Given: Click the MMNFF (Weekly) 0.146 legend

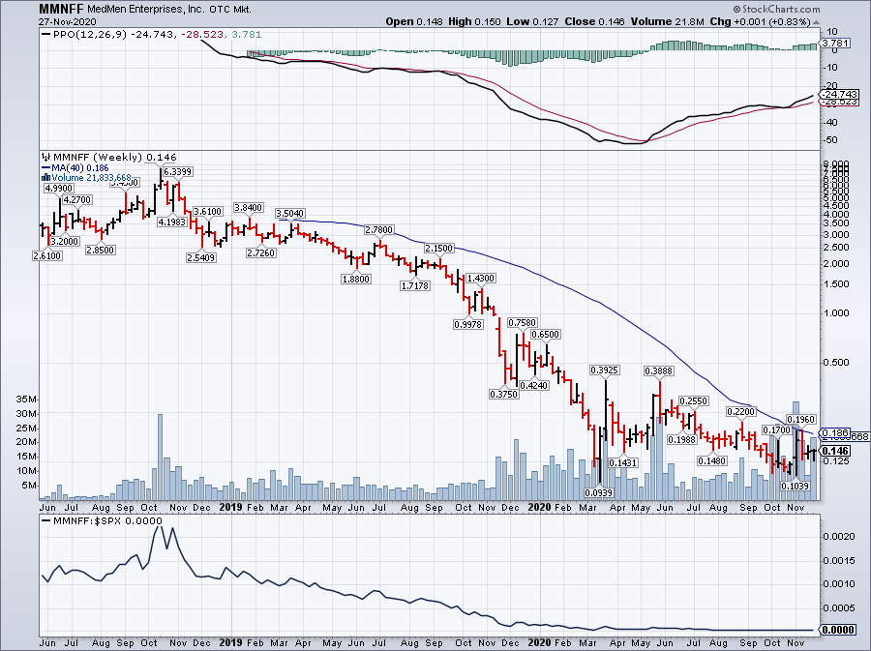Looking at the screenshot, I should (114, 158).
